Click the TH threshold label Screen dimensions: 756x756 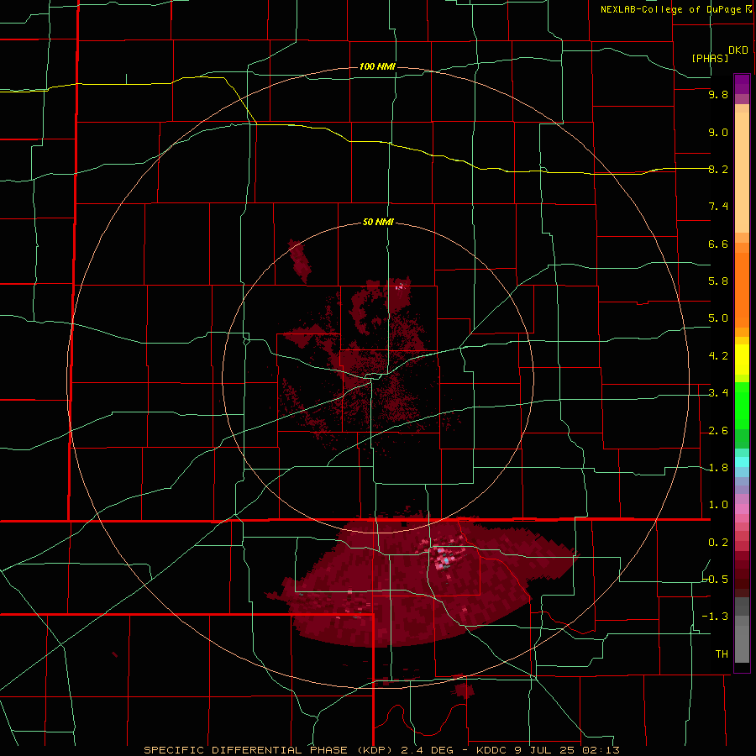click(x=722, y=654)
